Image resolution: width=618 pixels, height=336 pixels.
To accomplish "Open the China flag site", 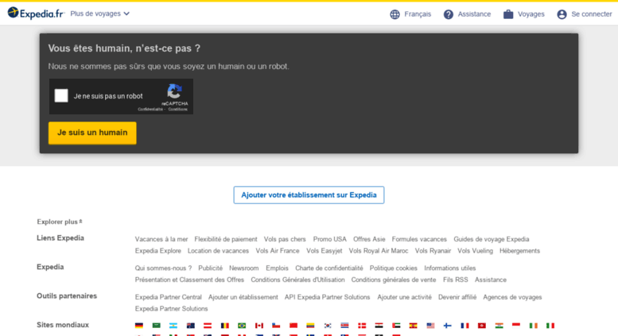I will point(293,326).
